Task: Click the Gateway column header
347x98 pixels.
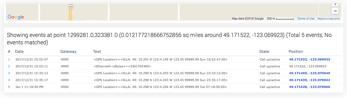Action: tap(68, 52)
